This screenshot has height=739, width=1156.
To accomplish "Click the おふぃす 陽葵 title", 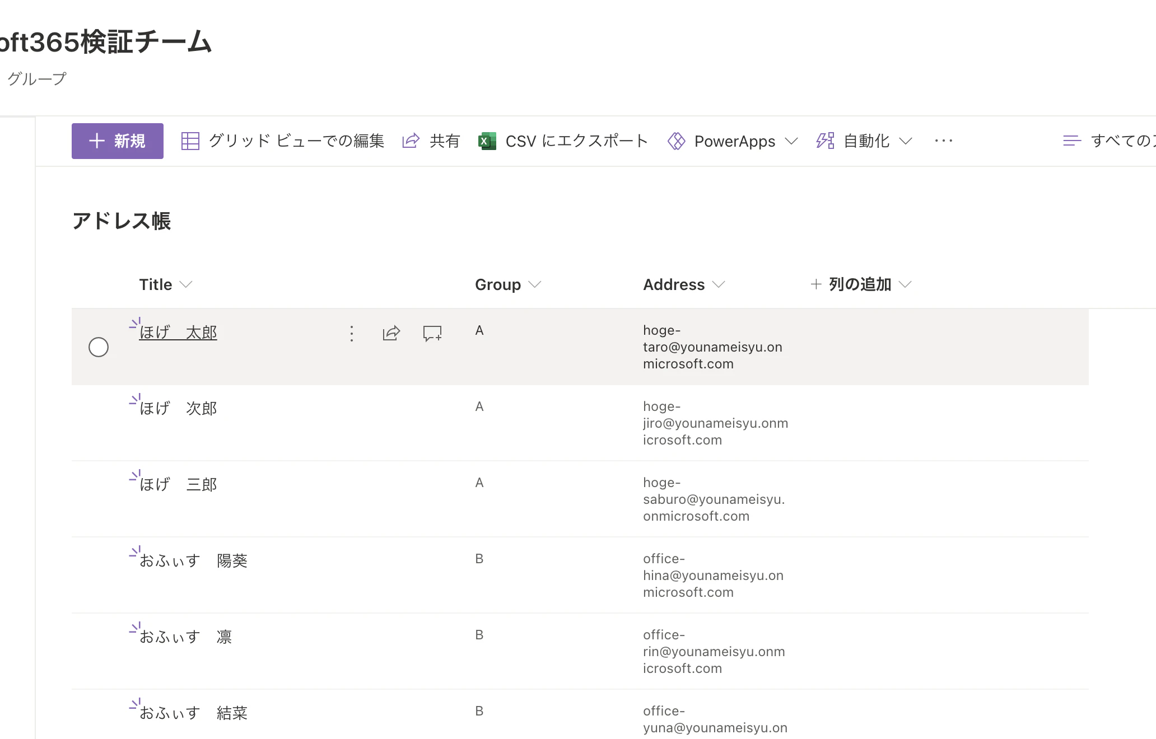I will [x=193, y=561].
